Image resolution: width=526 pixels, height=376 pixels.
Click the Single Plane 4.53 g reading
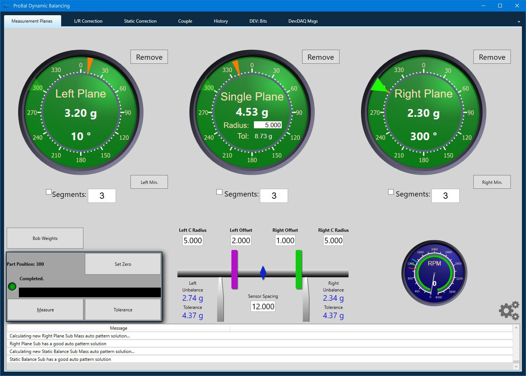coord(252,112)
